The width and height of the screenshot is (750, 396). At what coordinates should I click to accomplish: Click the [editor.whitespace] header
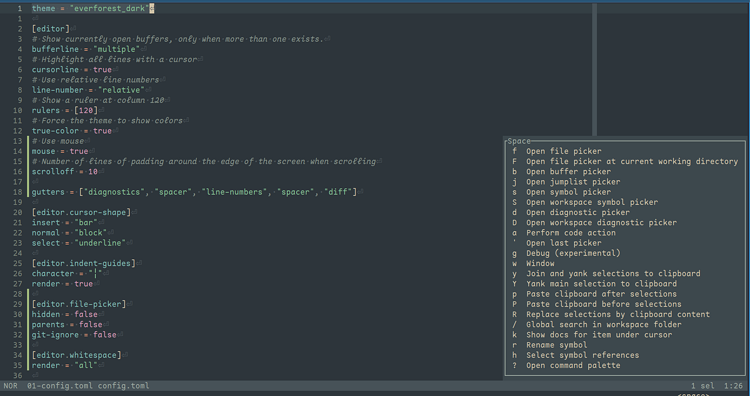[76, 355]
